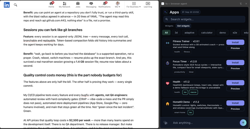
Task: Click the Focus Timer title text
Action: [180, 61]
